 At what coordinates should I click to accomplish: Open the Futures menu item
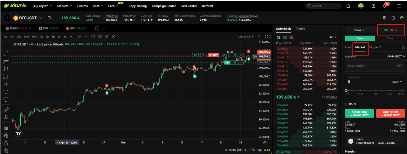pos(82,6)
